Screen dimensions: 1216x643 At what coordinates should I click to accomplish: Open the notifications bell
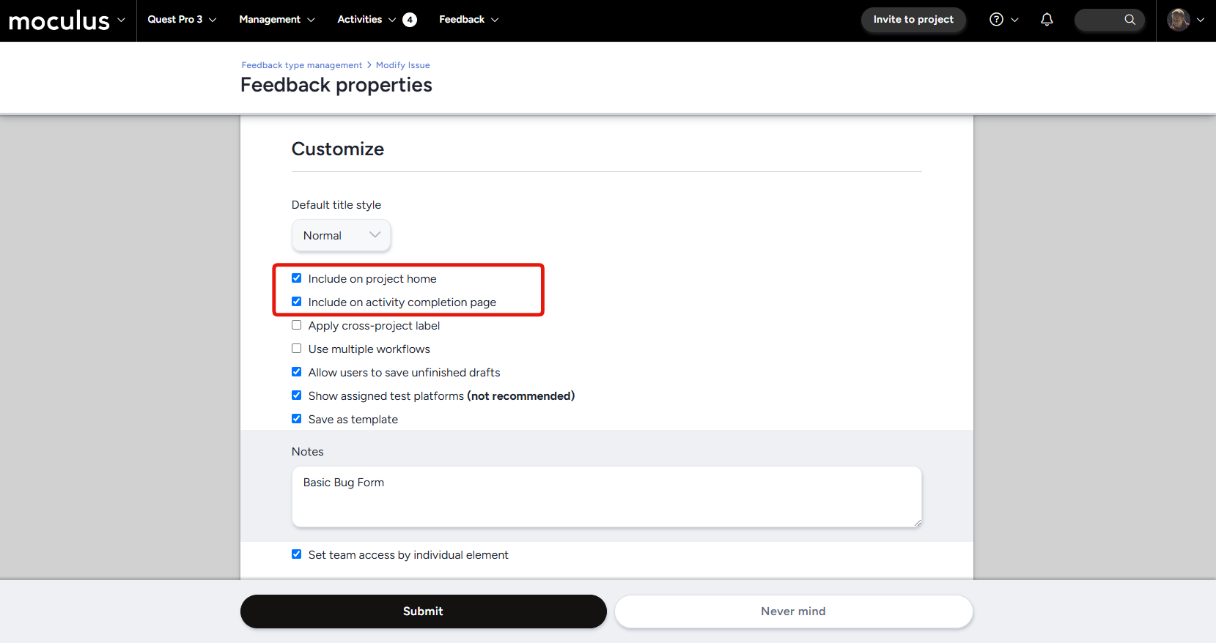click(1047, 20)
